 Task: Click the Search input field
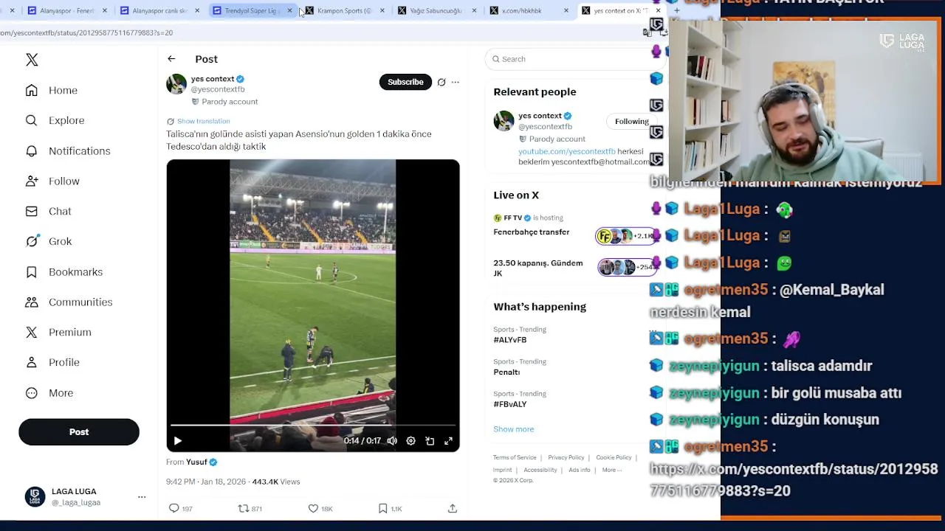pyautogui.click(x=568, y=59)
